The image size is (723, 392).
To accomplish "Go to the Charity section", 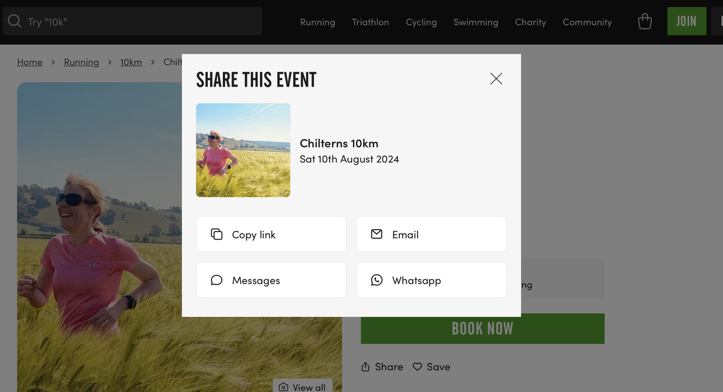I will pos(530,22).
